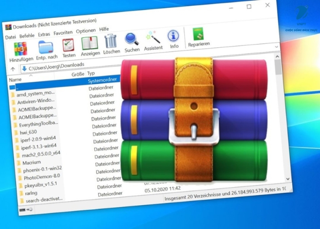Click the Testen checklist icon

pos(69,45)
